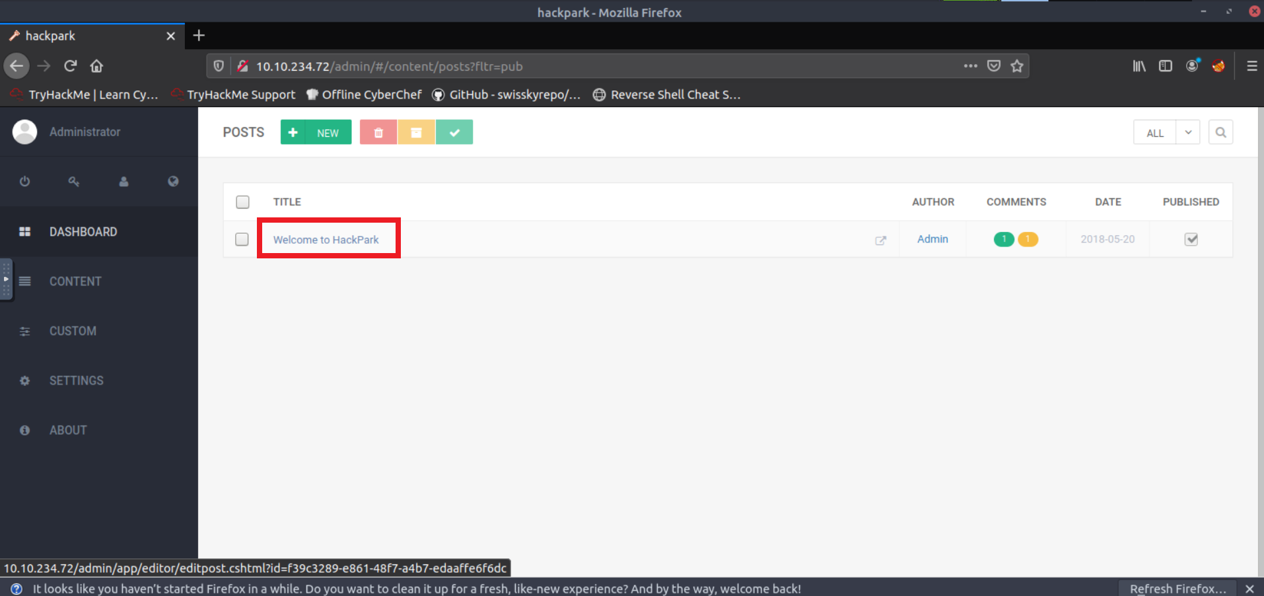Open page actions three-dots menu
Screen dimensions: 1264x596
970,66
